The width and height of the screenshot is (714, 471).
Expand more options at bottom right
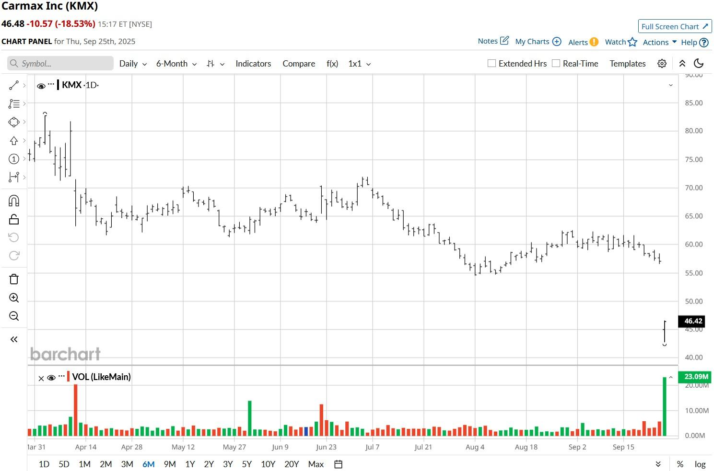(658, 464)
